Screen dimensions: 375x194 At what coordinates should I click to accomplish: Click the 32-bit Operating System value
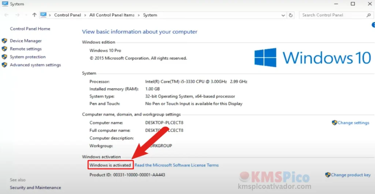(x=190, y=97)
